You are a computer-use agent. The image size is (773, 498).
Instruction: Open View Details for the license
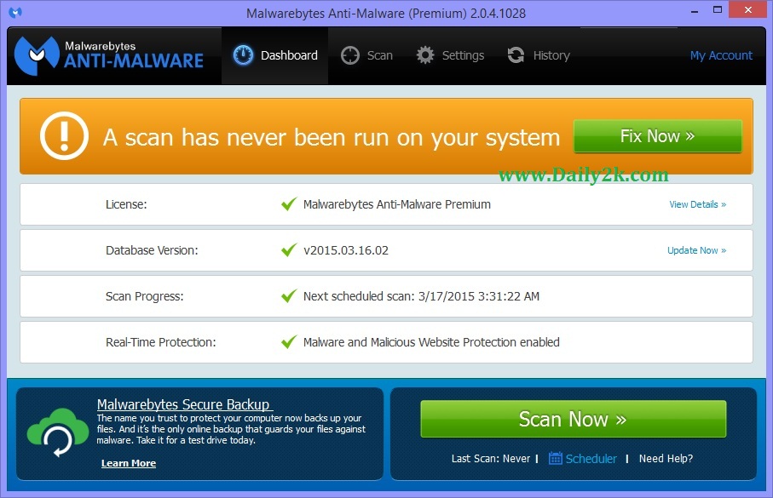[697, 204]
